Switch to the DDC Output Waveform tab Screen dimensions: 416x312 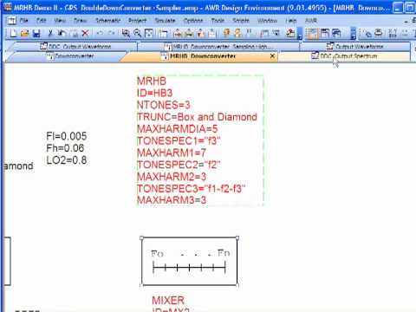point(75,46)
